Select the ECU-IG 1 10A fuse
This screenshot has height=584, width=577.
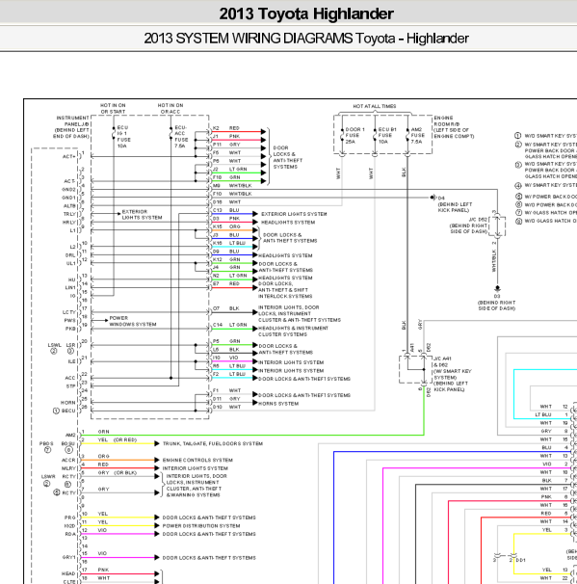pyautogui.click(x=114, y=133)
